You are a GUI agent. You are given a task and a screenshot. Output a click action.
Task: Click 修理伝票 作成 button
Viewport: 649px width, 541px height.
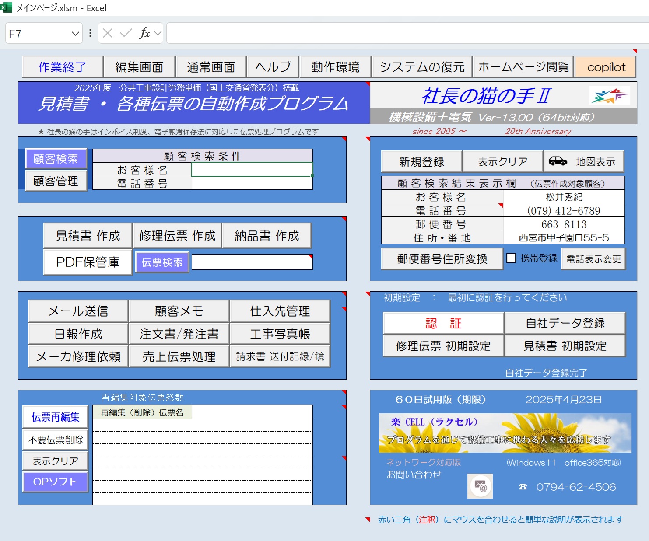pos(177,236)
